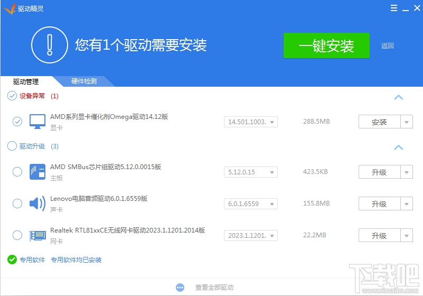Click the 驱动升级 section label
Viewport: 423px width, 296px height.
click(x=32, y=146)
